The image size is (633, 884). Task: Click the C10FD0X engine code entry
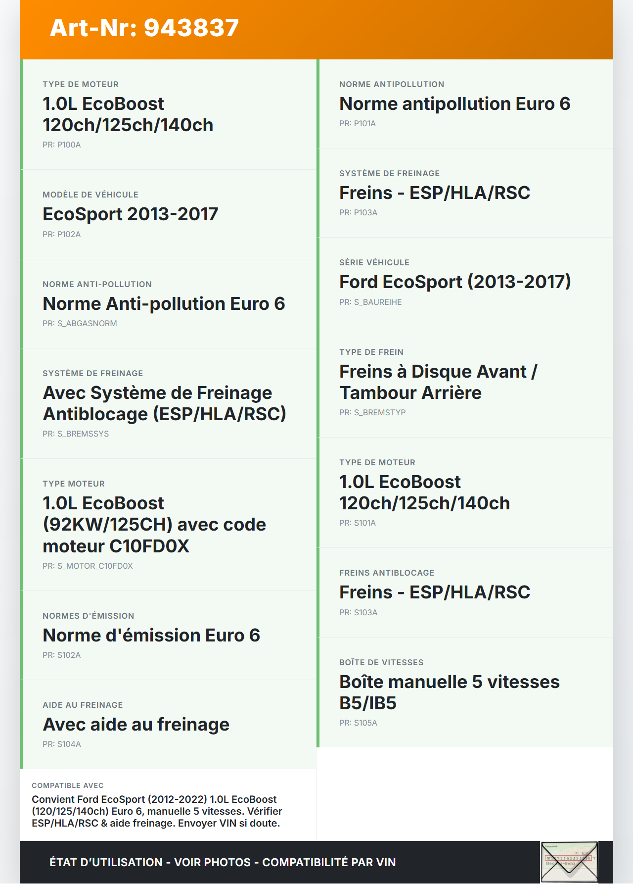point(154,525)
